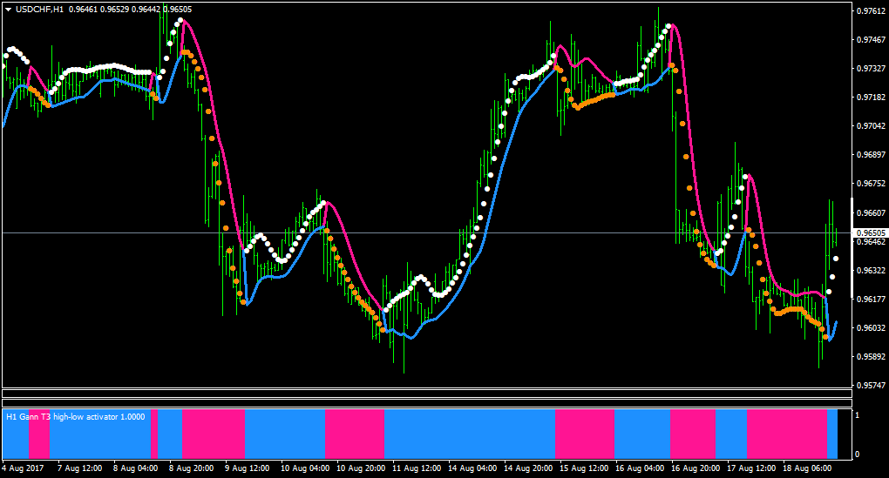
Task: Select the 4 Aug 2017 date label
Action: pyautogui.click(x=24, y=468)
